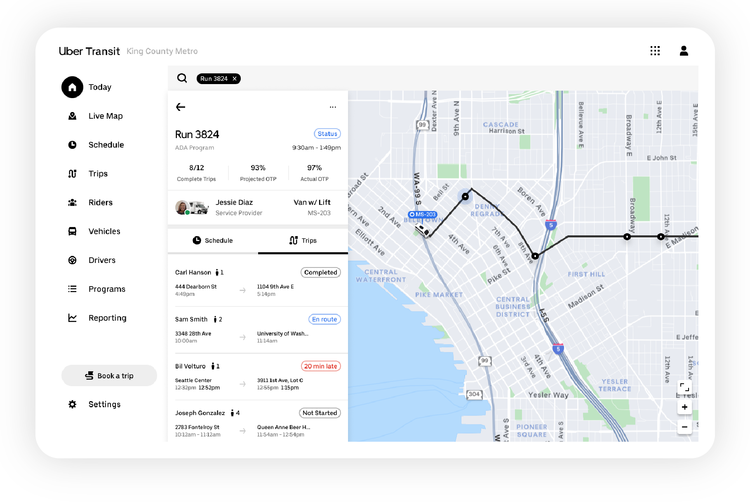Click the Today home icon
The height and width of the screenshot is (502, 750).
click(x=72, y=87)
